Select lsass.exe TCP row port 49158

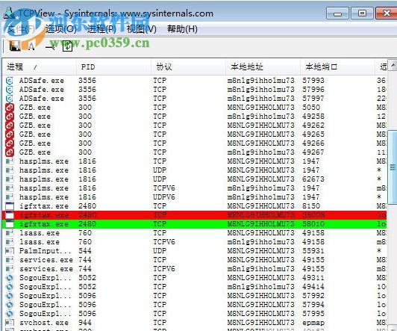pyautogui.click(x=195, y=233)
